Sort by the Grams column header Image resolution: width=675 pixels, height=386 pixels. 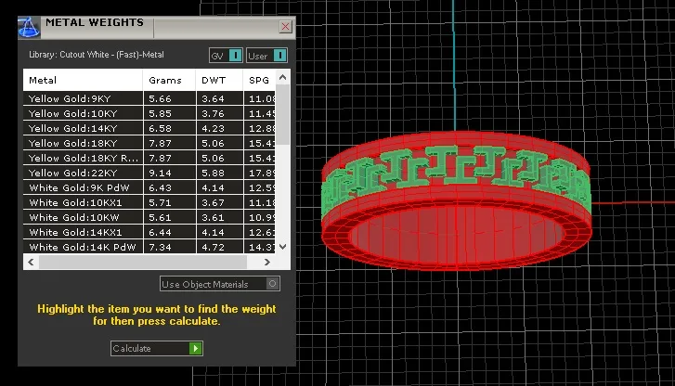(169, 80)
